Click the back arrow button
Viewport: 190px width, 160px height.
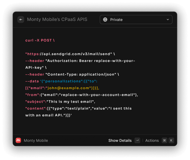tap(21, 20)
